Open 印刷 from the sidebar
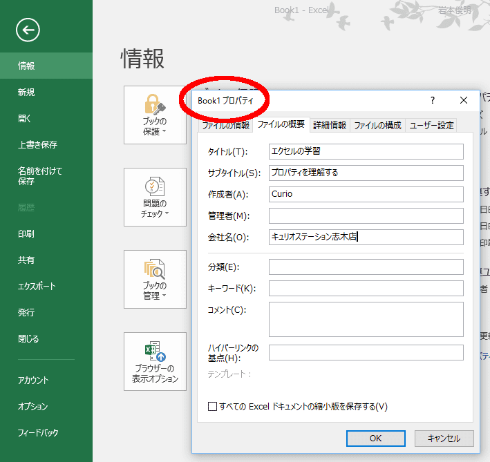This screenshot has height=462, width=490. pyautogui.click(x=46, y=234)
